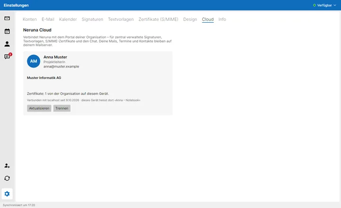Click the synchronize arrows icon
Image resolution: width=341 pixels, height=208 pixels.
point(7,178)
